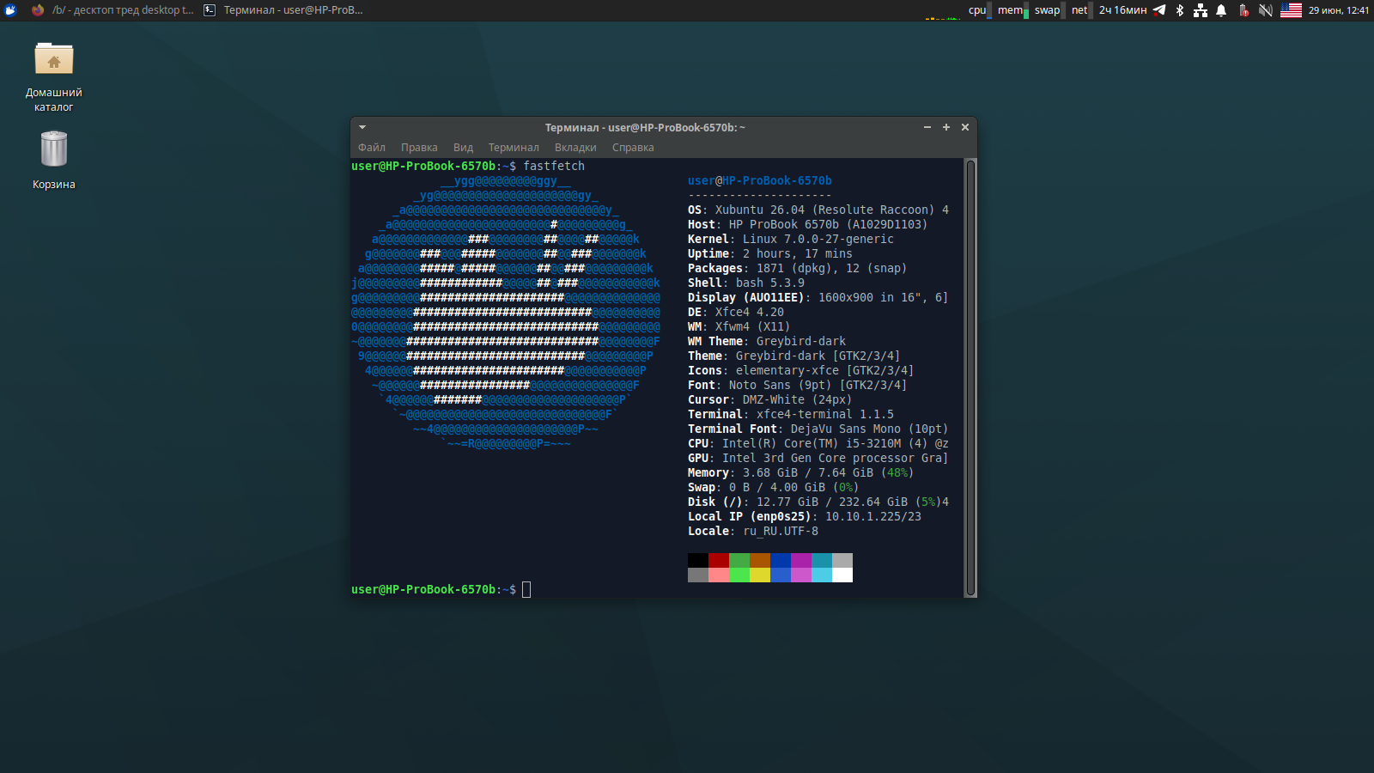Click the 'OS: Xubuntu 26.04' line
1374x773 pixels.
[x=818, y=210]
